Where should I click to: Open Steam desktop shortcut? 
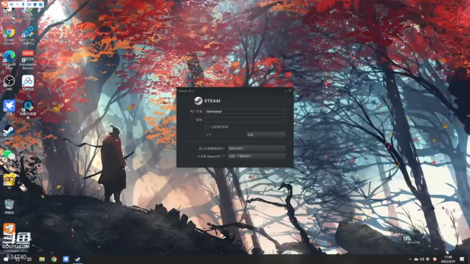tap(9, 133)
